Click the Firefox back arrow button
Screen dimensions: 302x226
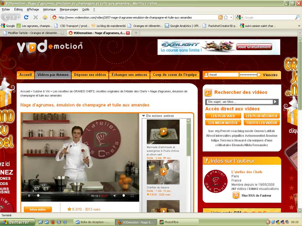[6, 17]
